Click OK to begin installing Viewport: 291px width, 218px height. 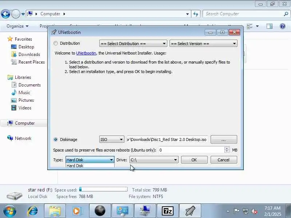(x=194, y=160)
